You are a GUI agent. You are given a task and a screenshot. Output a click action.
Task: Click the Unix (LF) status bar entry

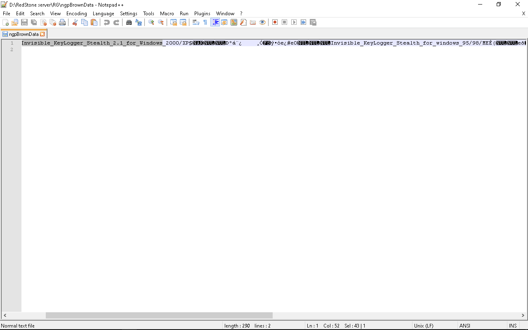coord(424,325)
